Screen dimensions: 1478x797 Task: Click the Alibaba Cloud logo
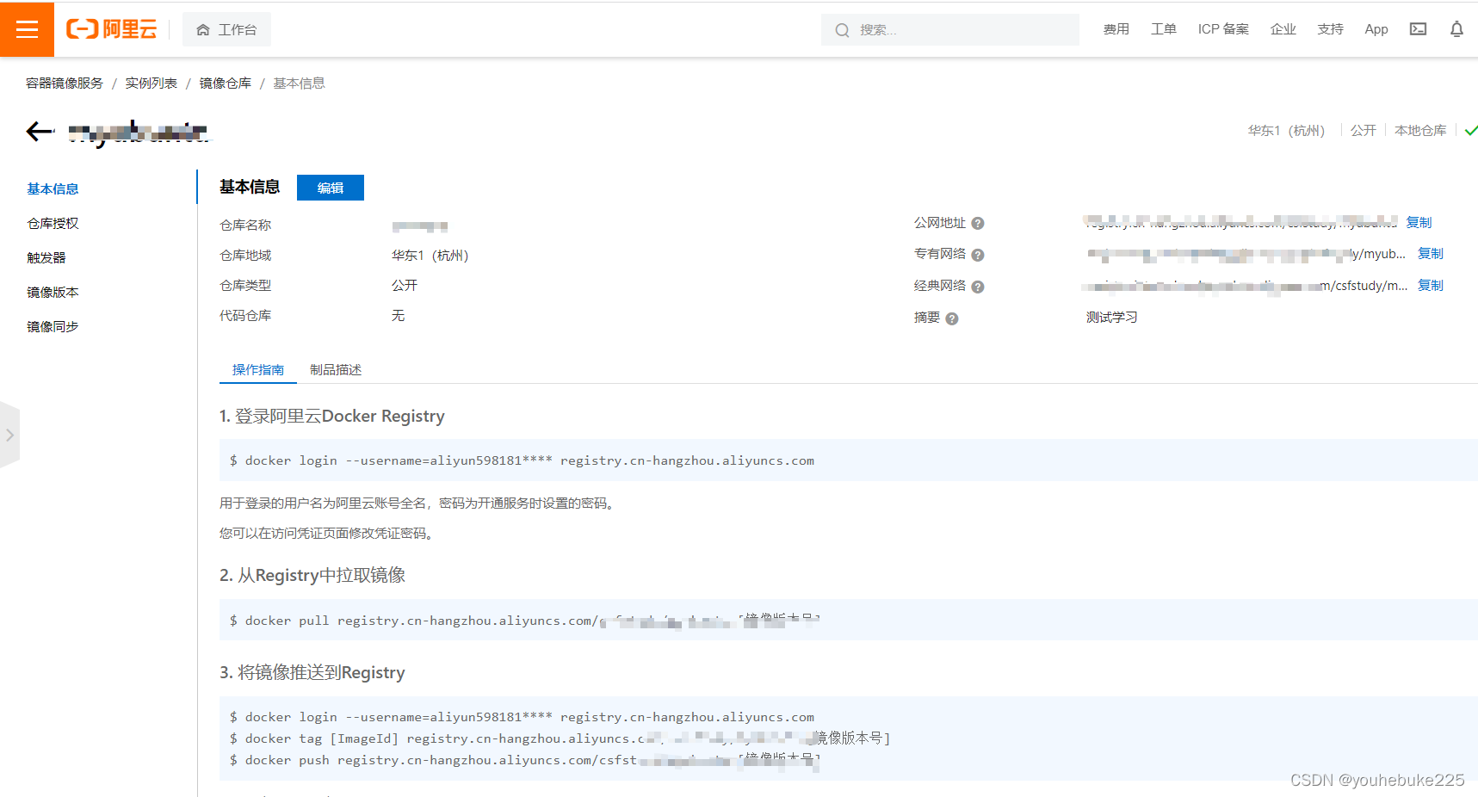tap(112, 29)
